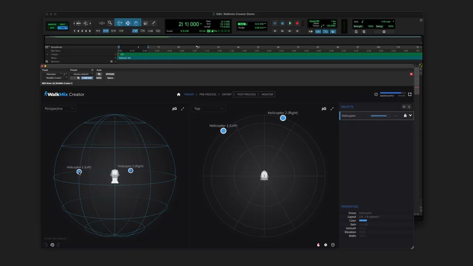
Task: Toggle the metronome click button
Action: point(318,31)
